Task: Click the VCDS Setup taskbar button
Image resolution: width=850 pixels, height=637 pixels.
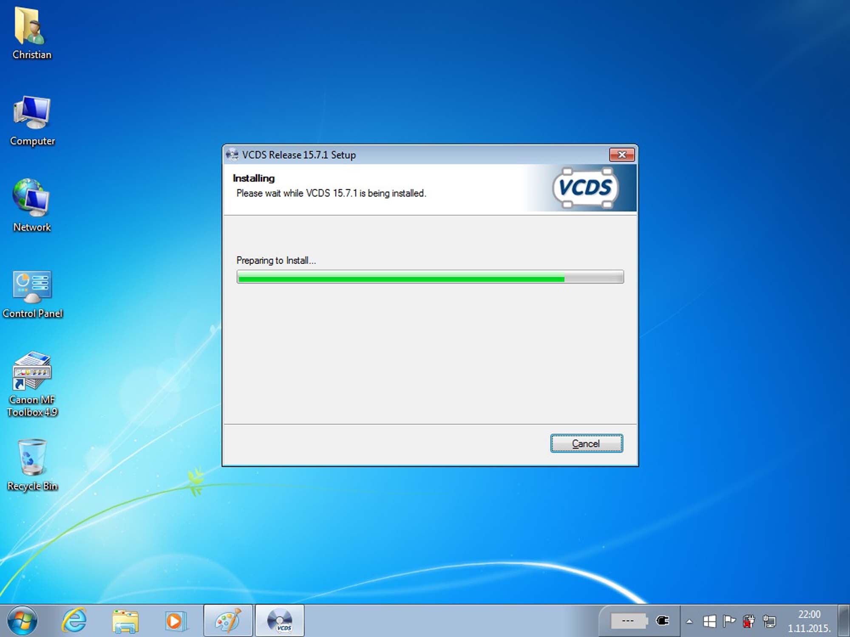Action: click(280, 621)
